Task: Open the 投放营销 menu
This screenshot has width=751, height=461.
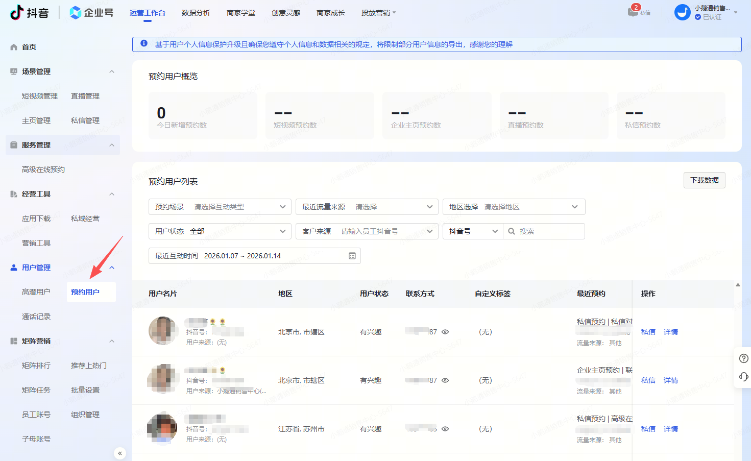Action: click(378, 13)
